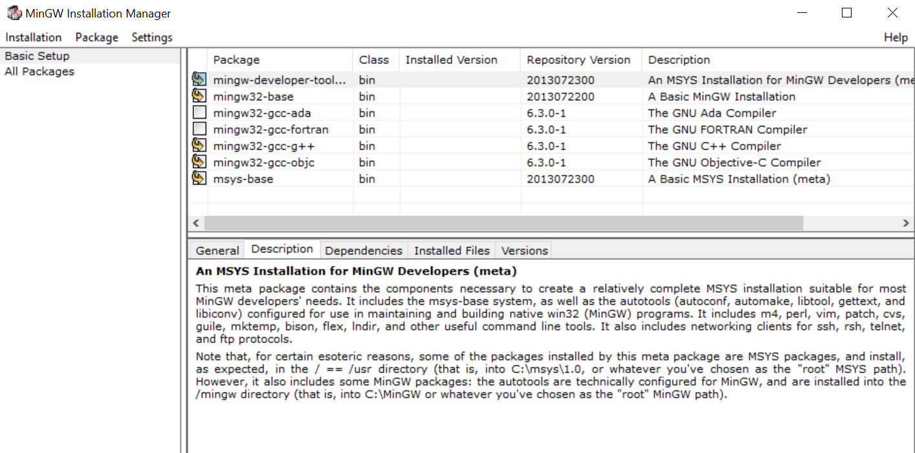Select the mingw-developer-tool... package name
This screenshot has width=915, height=453.
pyautogui.click(x=280, y=80)
